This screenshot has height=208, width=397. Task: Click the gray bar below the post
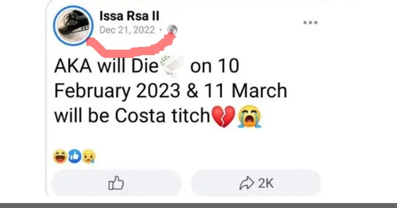[x=198, y=205]
